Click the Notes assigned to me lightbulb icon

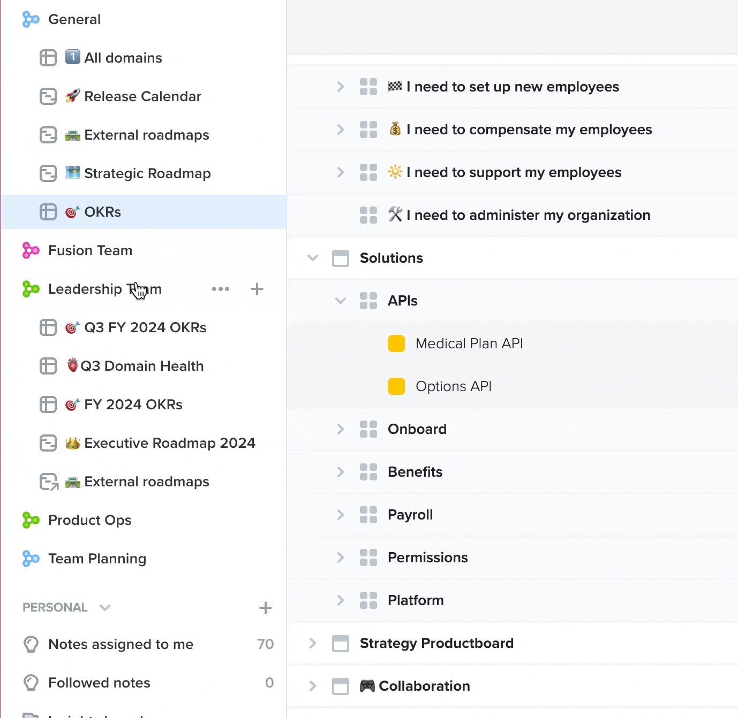pyautogui.click(x=31, y=644)
